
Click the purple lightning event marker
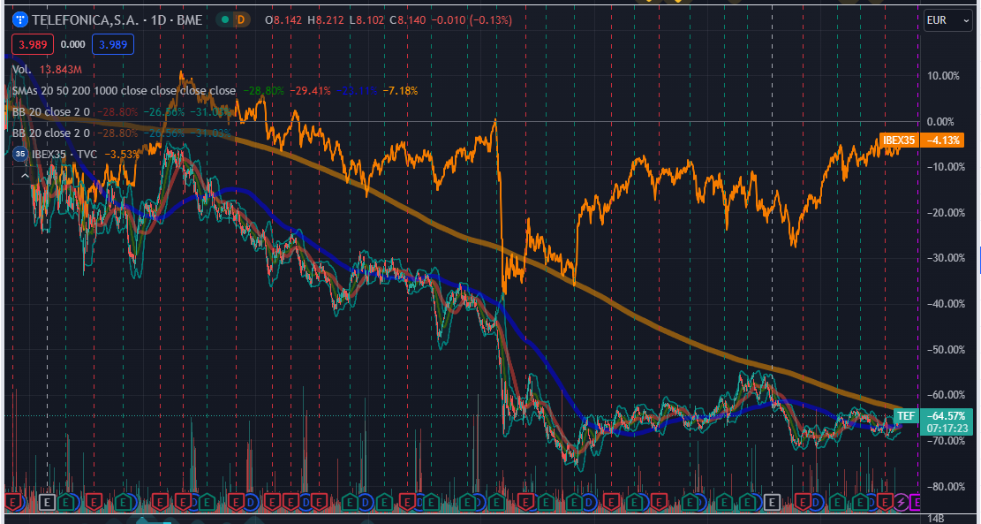click(x=901, y=501)
